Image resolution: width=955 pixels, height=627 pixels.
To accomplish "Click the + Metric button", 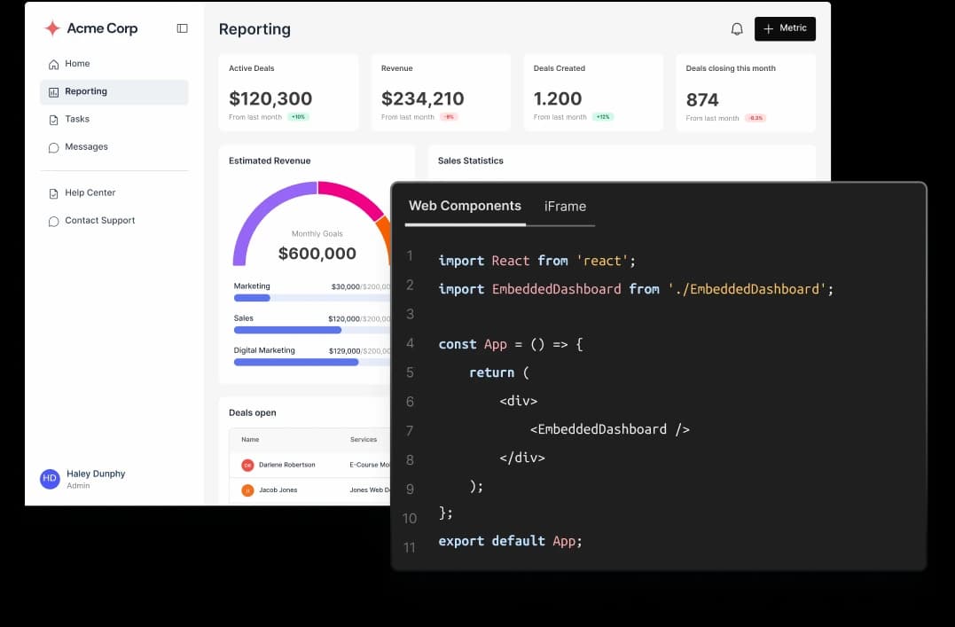I will [x=785, y=28].
